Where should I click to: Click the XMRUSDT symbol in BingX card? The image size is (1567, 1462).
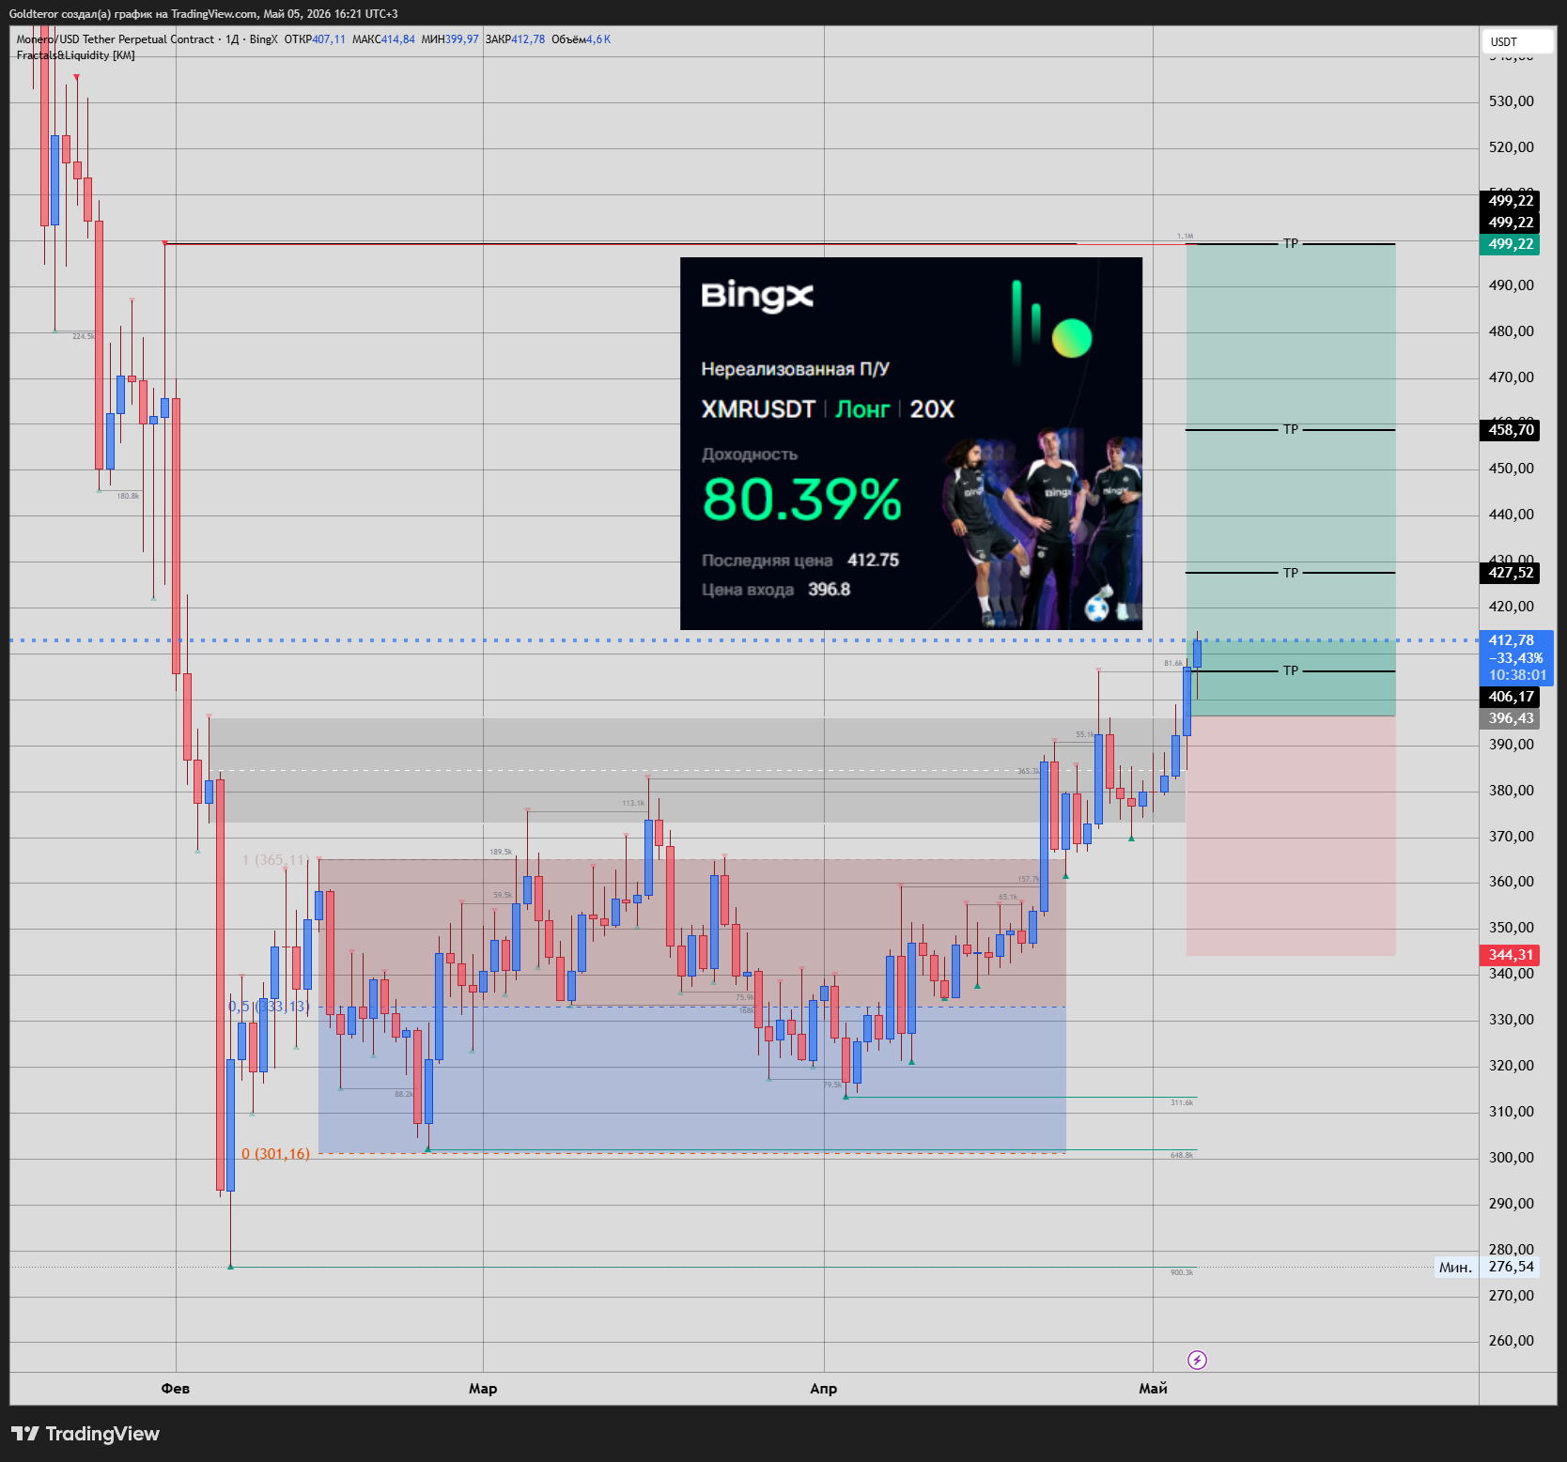click(x=758, y=409)
